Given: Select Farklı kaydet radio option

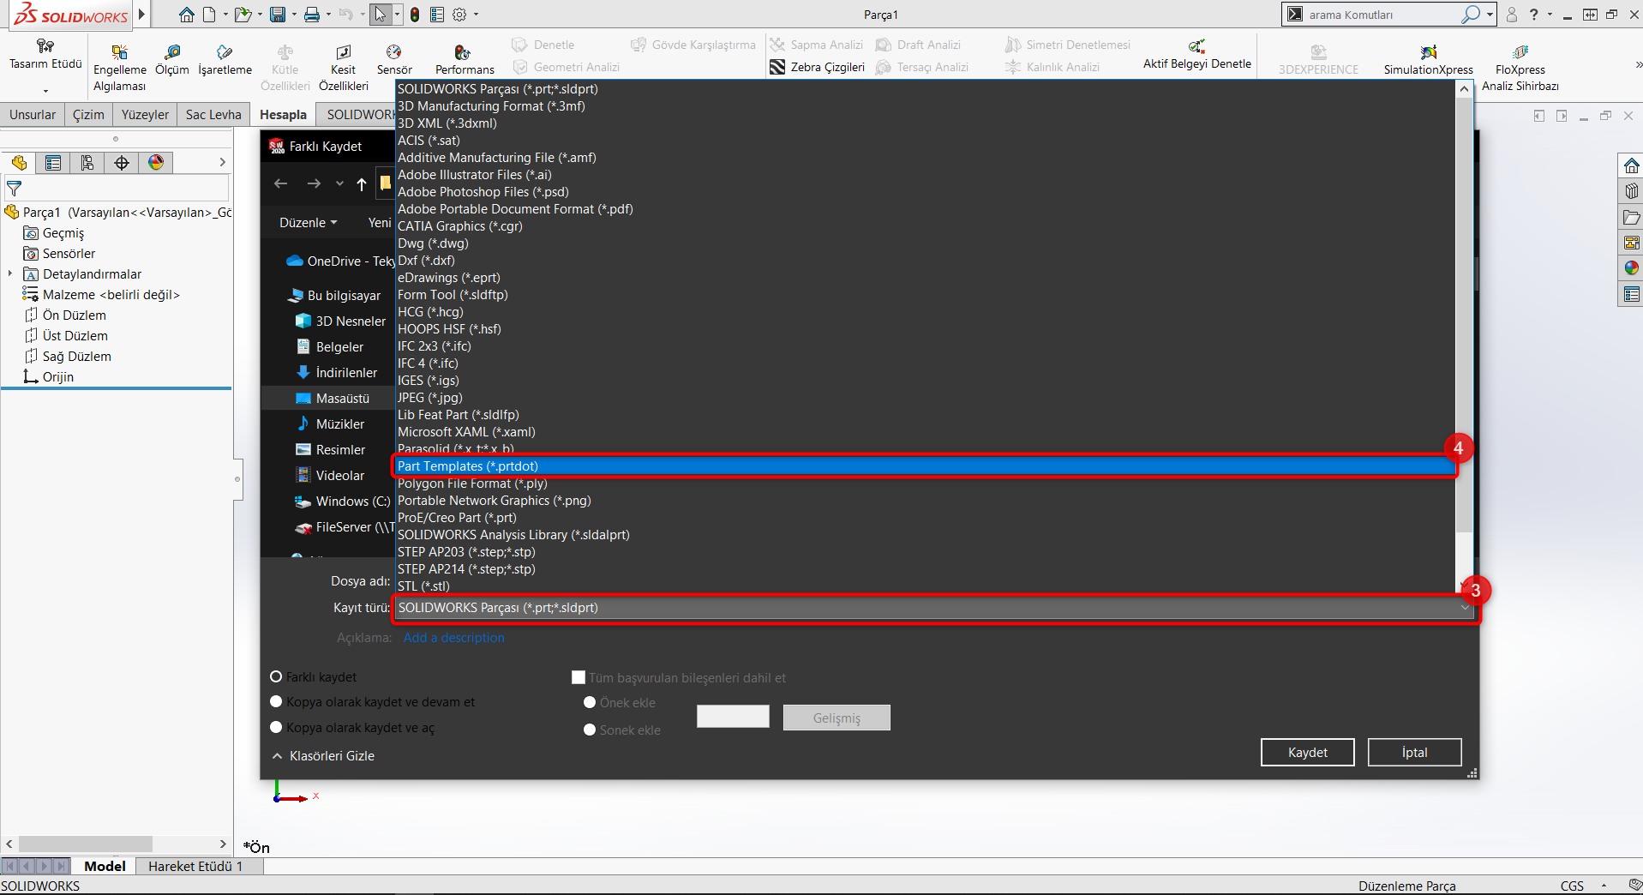Looking at the screenshot, I should 276,677.
